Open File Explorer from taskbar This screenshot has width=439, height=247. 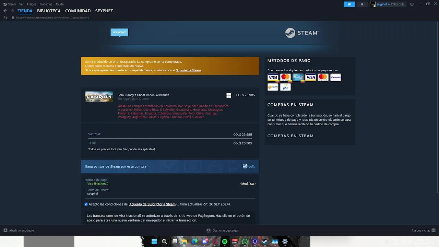pyautogui.click(x=185, y=242)
